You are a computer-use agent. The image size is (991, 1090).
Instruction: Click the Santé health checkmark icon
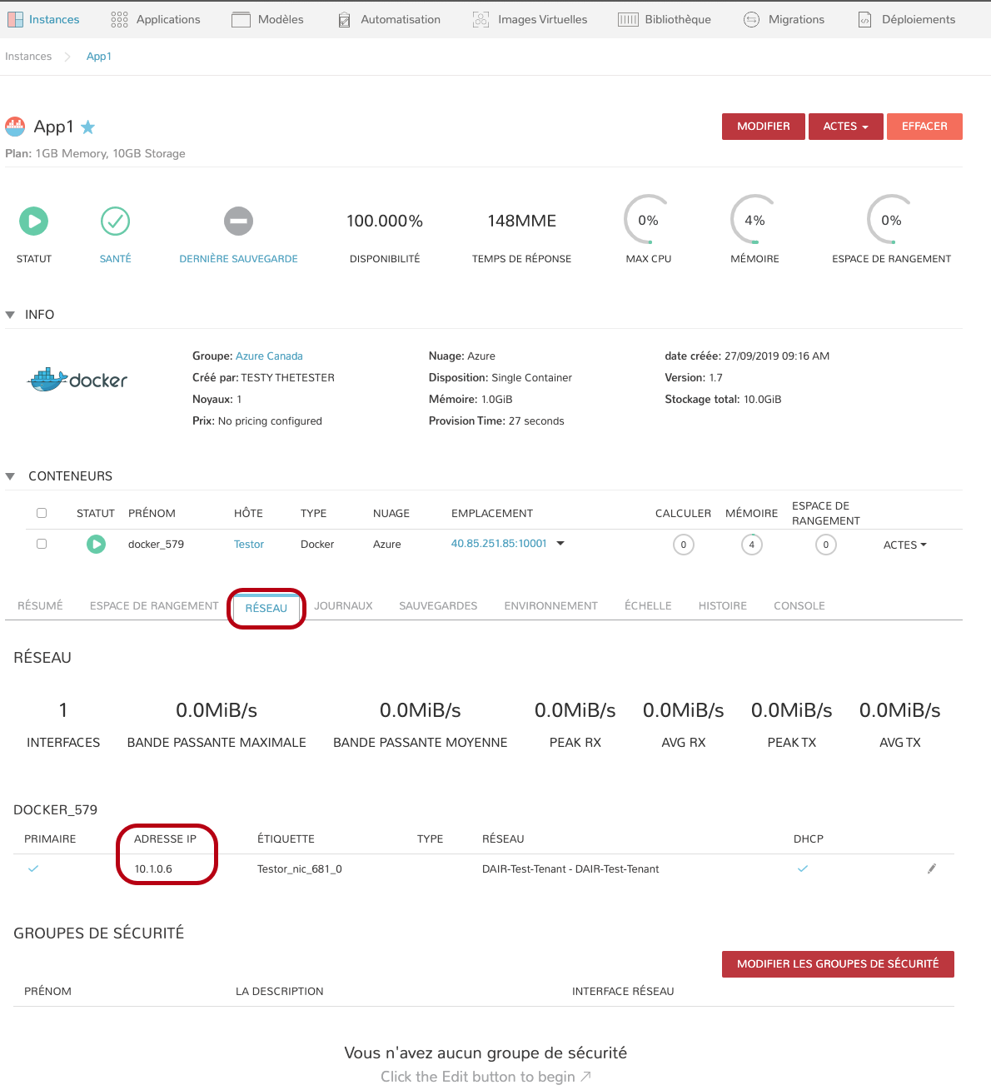click(x=115, y=221)
